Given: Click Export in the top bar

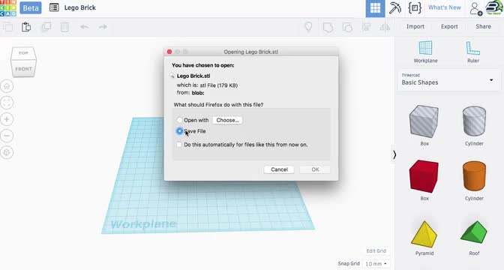Looking at the screenshot, I should click(x=449, y=27).
